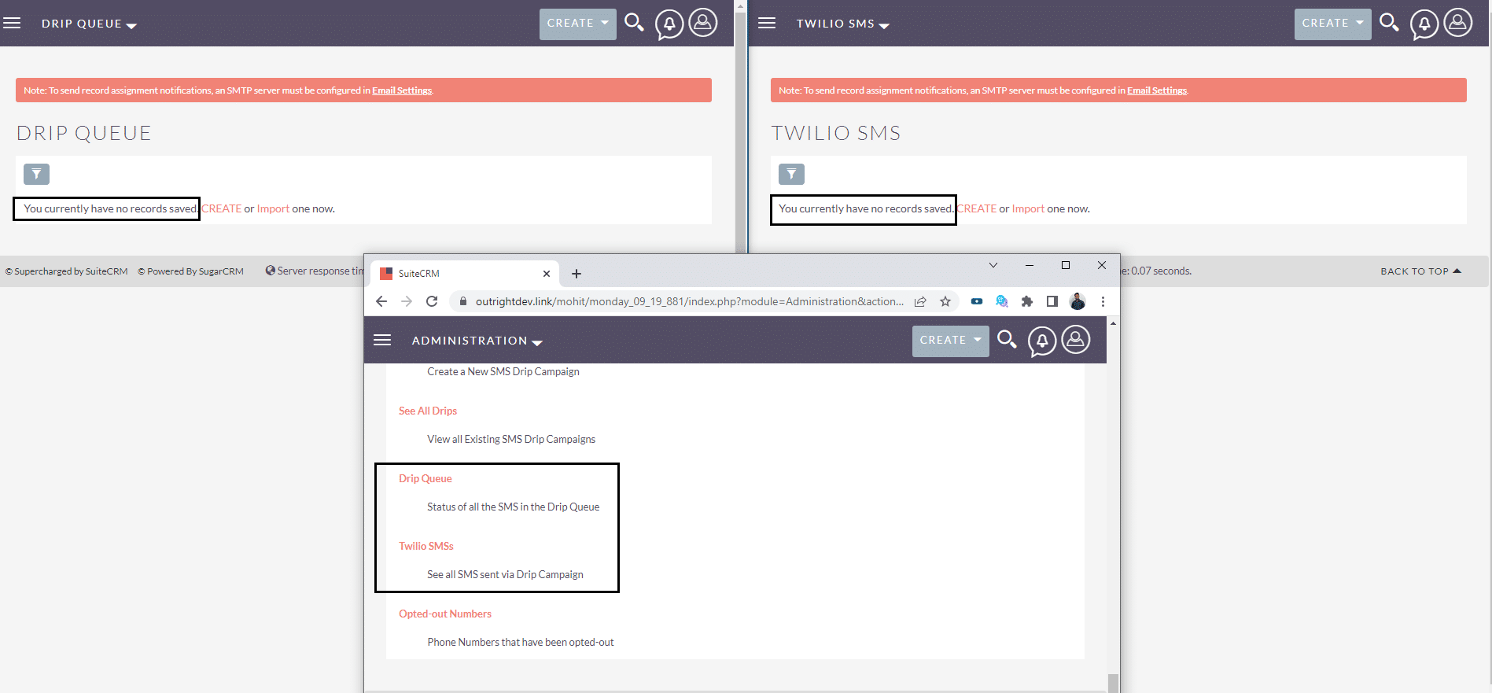This screenshot has height=693, width=1492.
Task: Click search magnifier in Drip Queue window
Action: (x=634, y=22)
